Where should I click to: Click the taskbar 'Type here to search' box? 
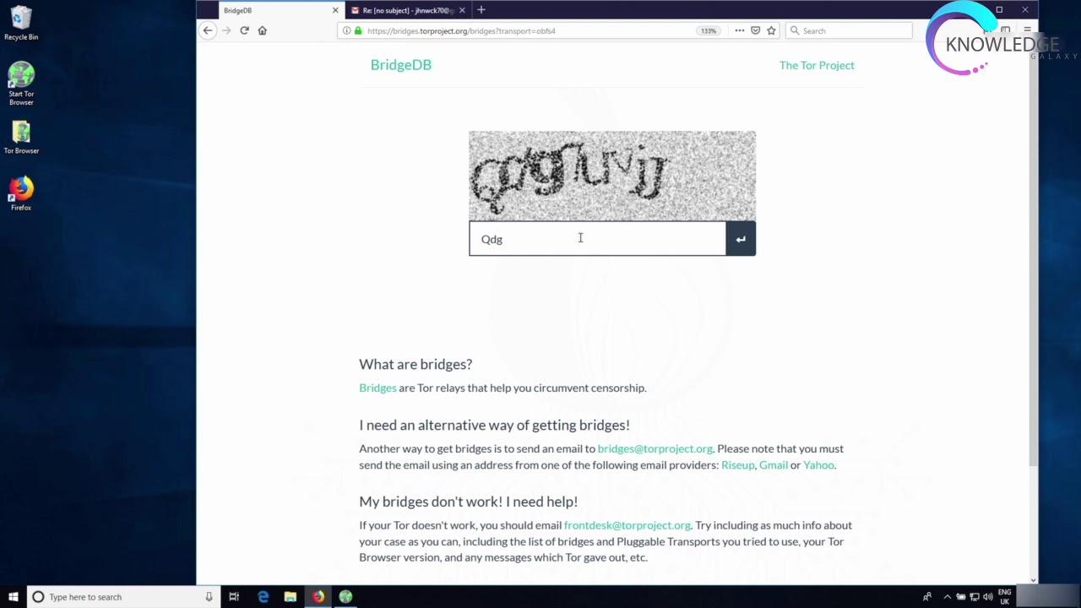click(123, 597)
